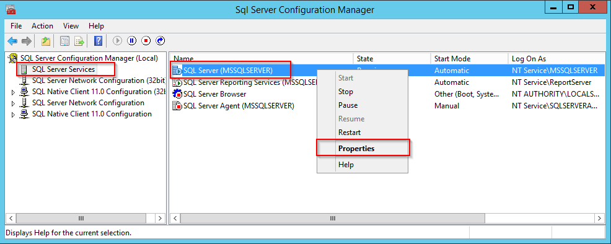
Task: Click the blue Help question-mark toolbar icon
Action: click(x=98, y=40)
